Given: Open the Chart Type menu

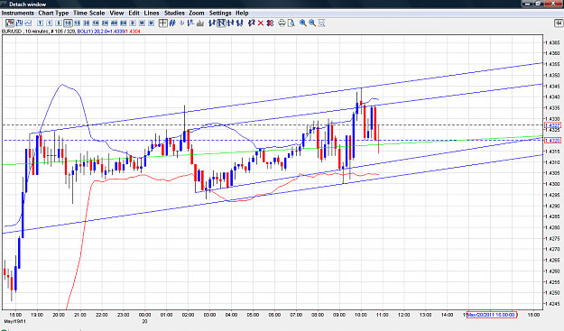Looking at the screenshot, I should tap(53, 13).
